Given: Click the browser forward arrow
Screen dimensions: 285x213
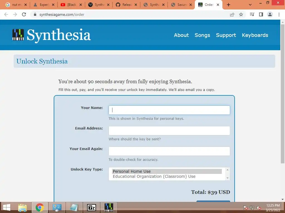Looking at the screenshot, I should (15, 14).
